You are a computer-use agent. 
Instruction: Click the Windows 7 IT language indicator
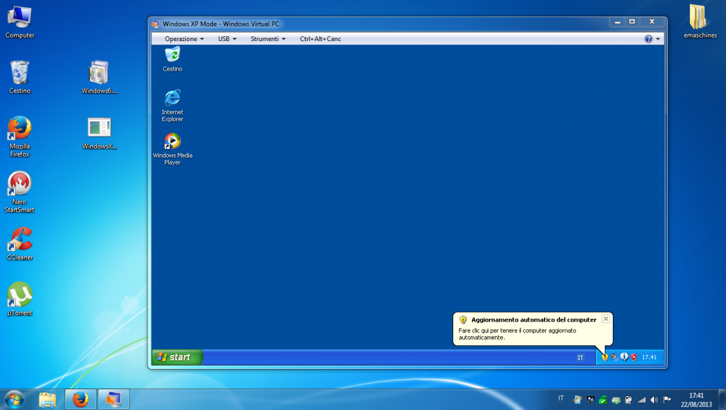click(561, 399)
